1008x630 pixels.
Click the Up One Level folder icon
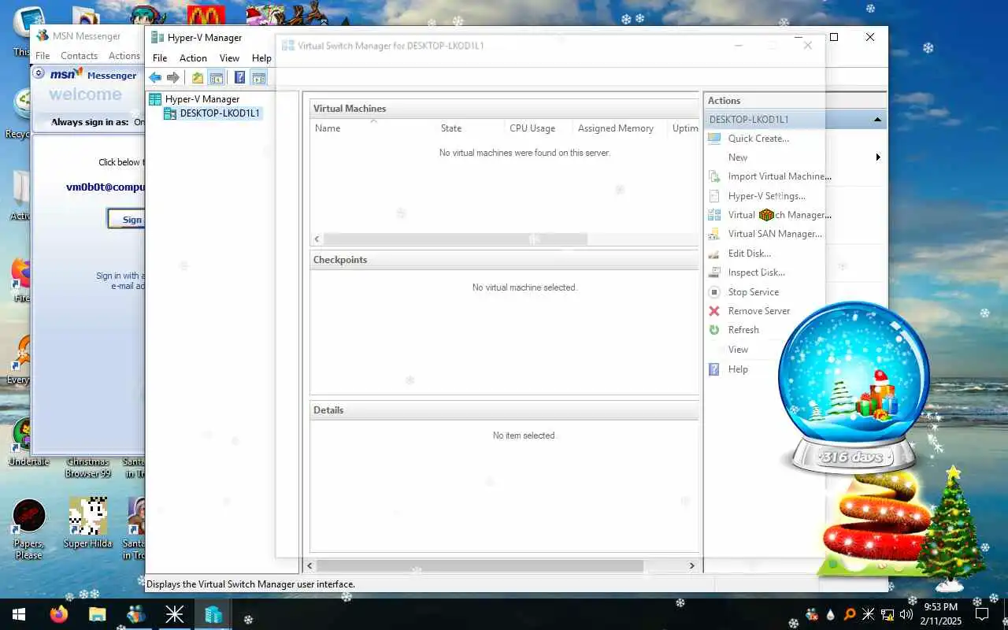pyautogui.click(x=198, y=77)
